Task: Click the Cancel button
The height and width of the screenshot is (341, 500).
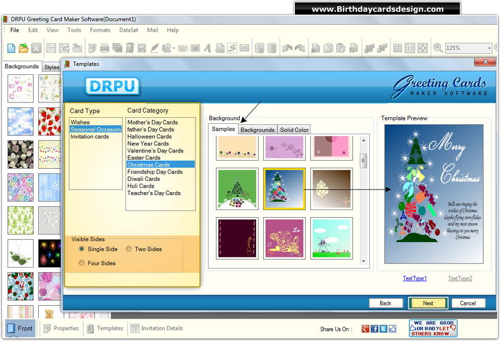Action: 468,303
